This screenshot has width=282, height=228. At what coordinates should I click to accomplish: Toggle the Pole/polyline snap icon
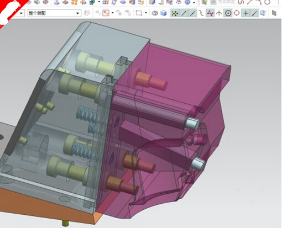click(210, 13)
